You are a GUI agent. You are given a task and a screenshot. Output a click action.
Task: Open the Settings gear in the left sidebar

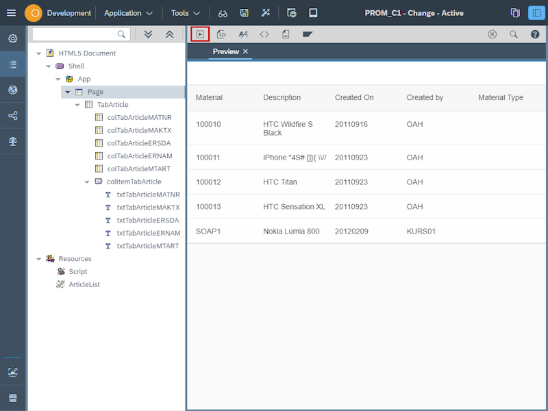[12, 38]
